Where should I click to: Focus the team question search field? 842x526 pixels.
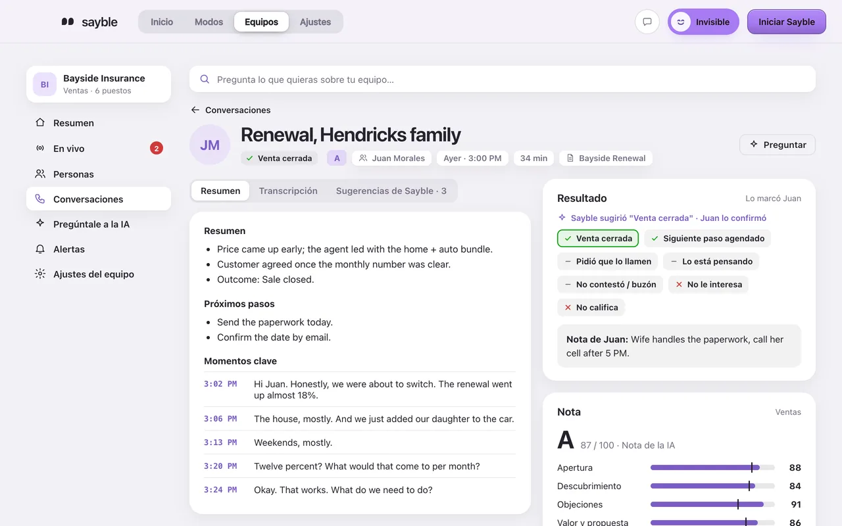point(503,79)
